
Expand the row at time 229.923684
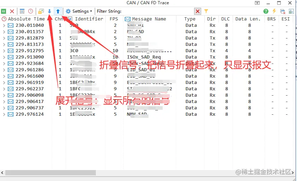click(4, 64)
